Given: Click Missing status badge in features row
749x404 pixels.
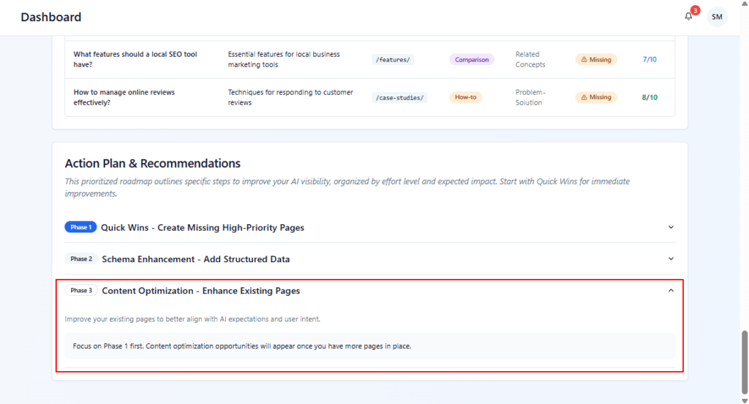Looking at the screenshot, I should [x=596, y=60].
